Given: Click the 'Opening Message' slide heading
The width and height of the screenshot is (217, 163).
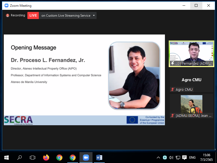Looking at the screenshot, I should (x=33, y=48).
